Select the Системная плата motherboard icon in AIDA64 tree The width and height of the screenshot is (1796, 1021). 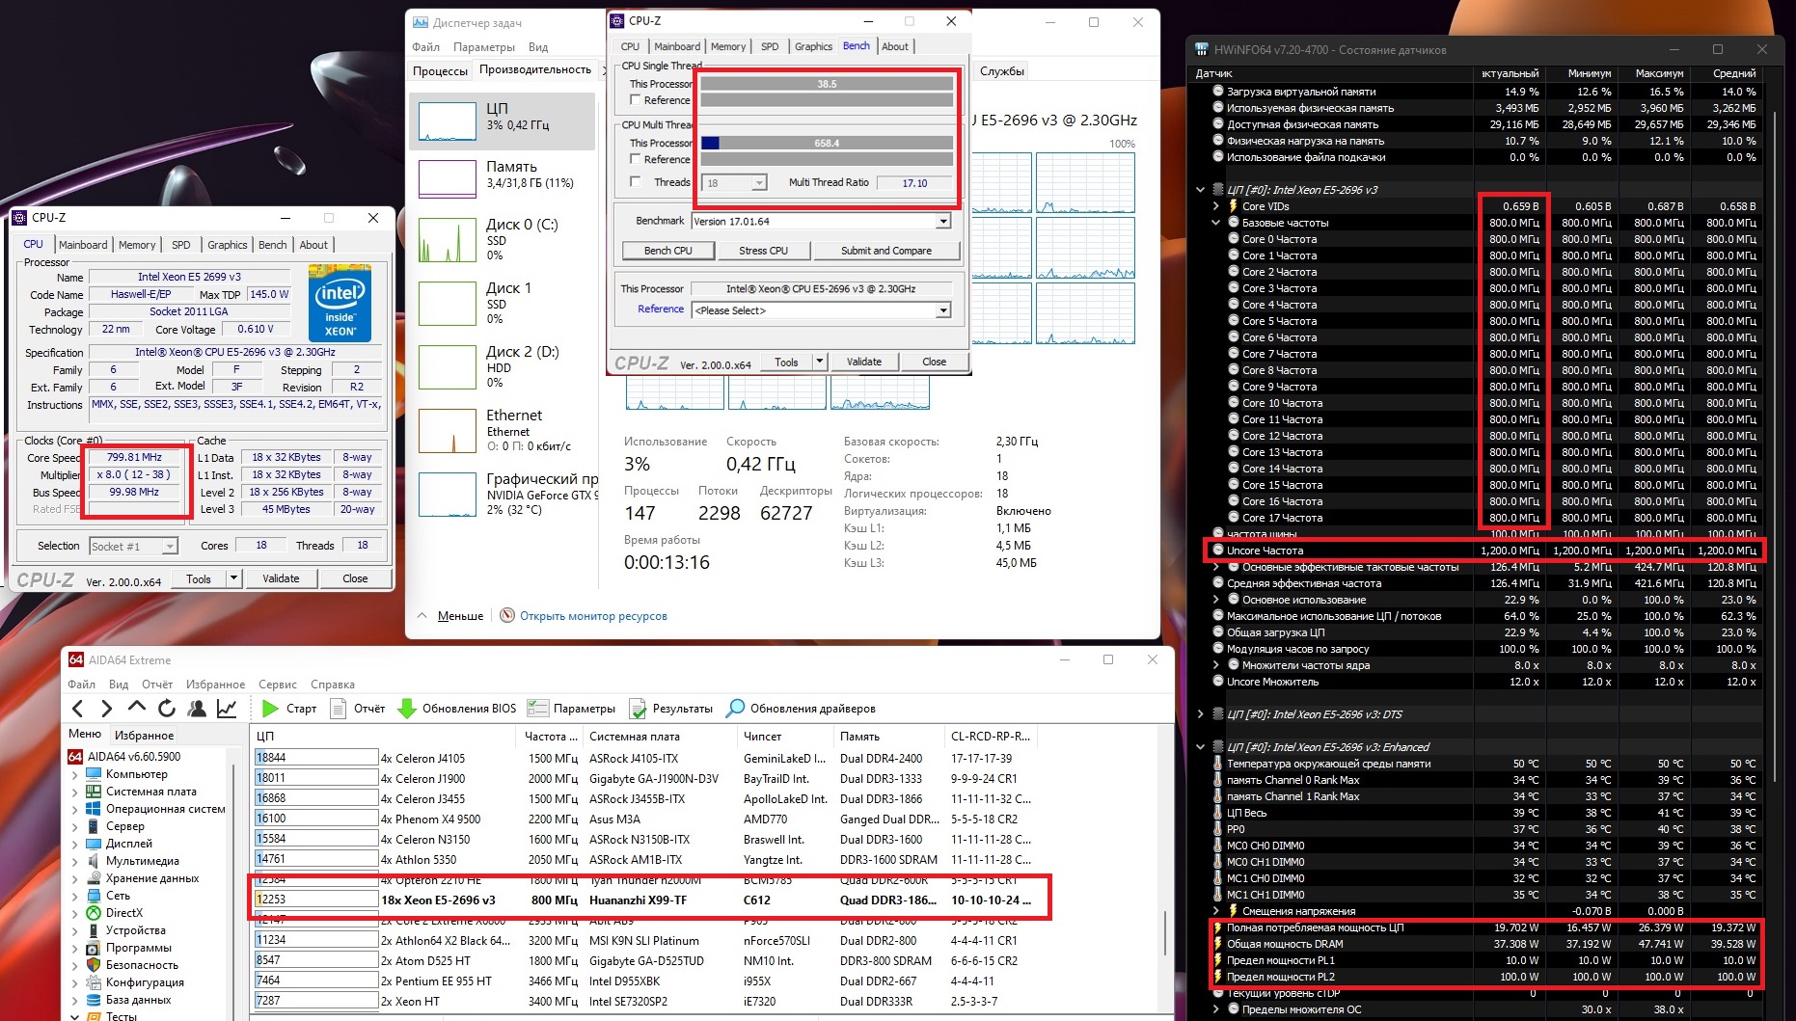94,792
